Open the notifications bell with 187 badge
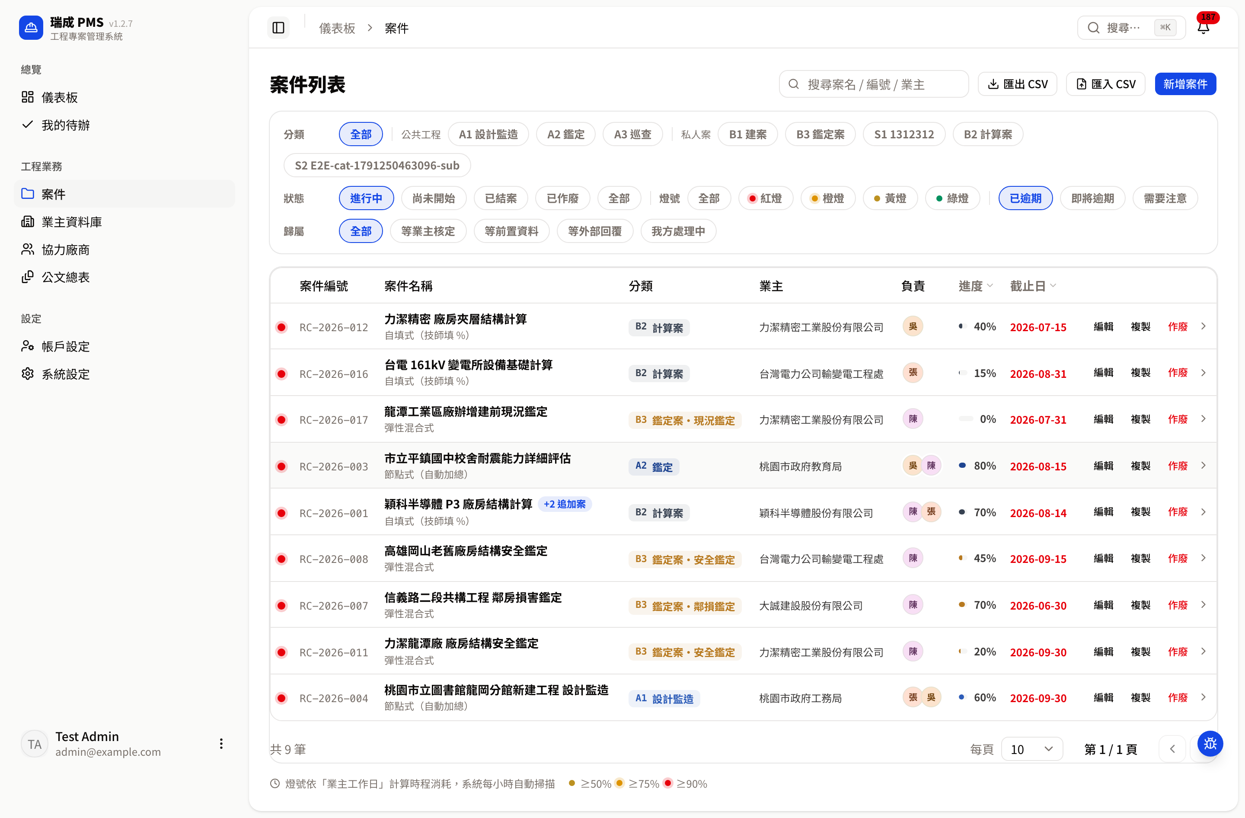 click(x=1203, y=28)
